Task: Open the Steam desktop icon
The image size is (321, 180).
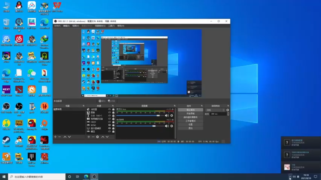Action: pyautogui.click(x=6, y=142)
